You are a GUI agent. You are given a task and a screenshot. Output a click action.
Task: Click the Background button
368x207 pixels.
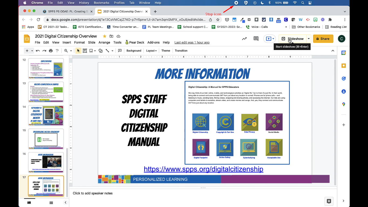coord(134,51)
